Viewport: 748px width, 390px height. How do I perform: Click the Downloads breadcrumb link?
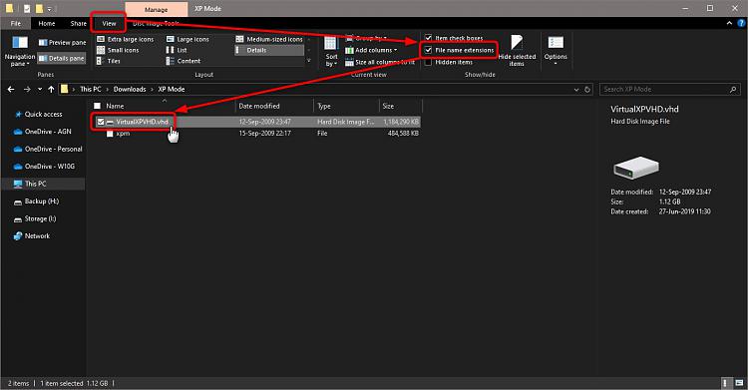click(x=130, y=89)
